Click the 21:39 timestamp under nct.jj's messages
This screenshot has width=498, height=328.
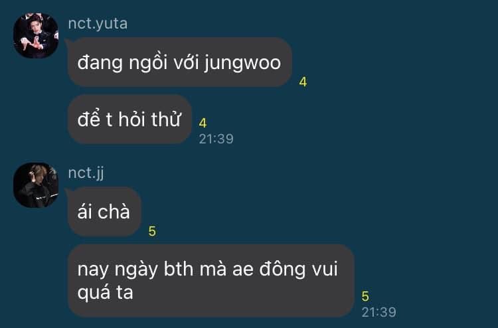point(379,313)
